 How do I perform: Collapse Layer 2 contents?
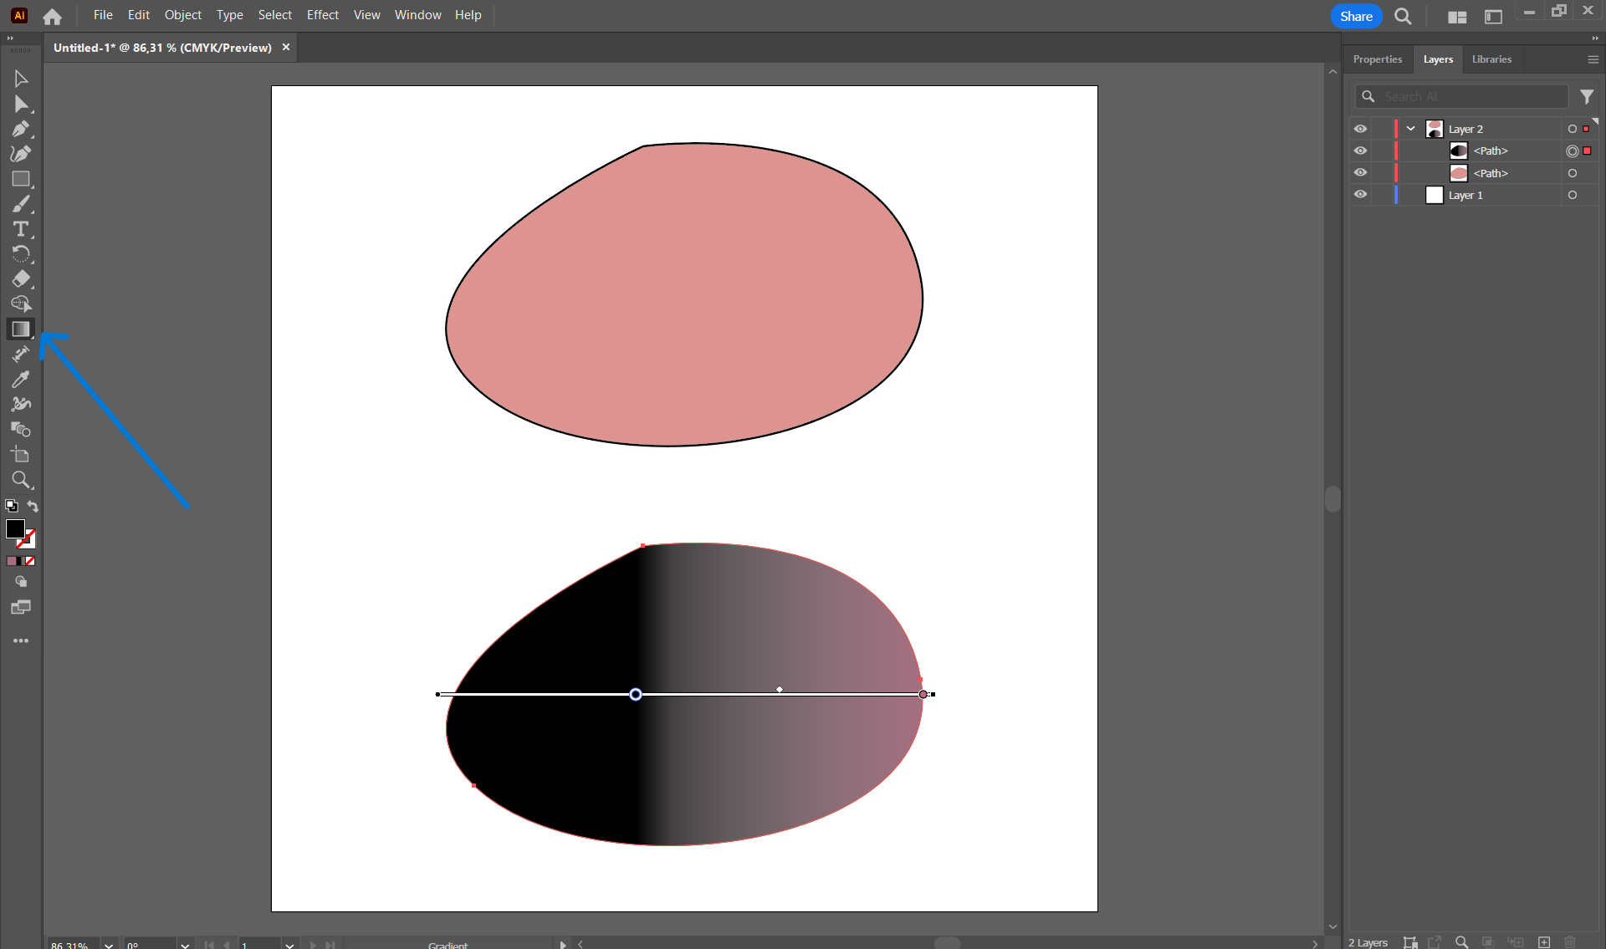click(x=1411, y=129)
